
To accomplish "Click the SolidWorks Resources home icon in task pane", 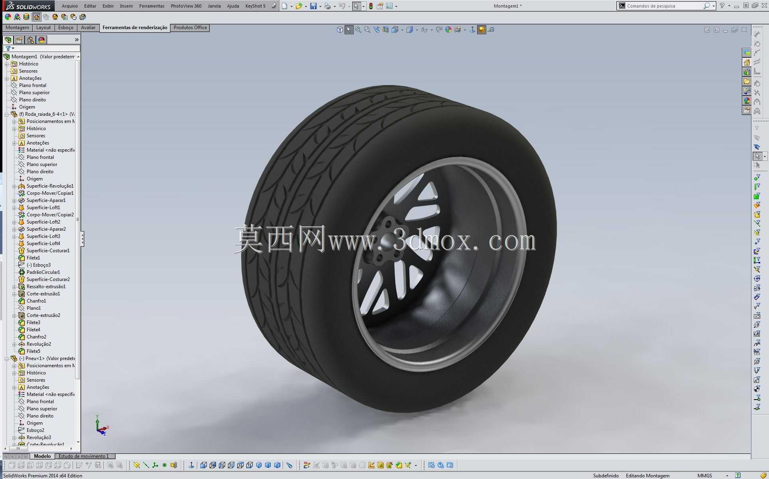I will 747,62.
